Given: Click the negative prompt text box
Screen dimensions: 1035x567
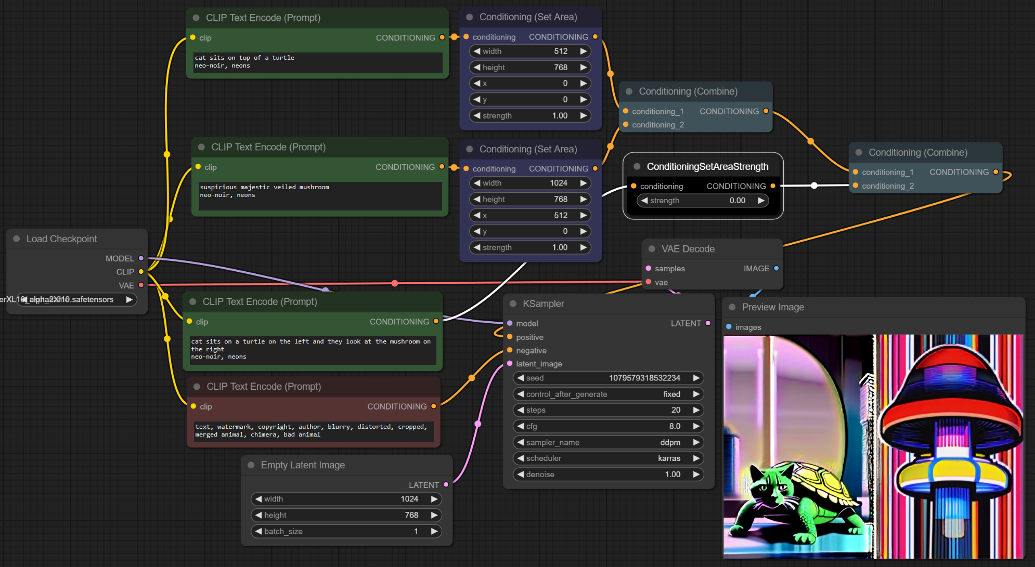Looking at the screenshot, I should pyautogui.click(x=313, y=431).
